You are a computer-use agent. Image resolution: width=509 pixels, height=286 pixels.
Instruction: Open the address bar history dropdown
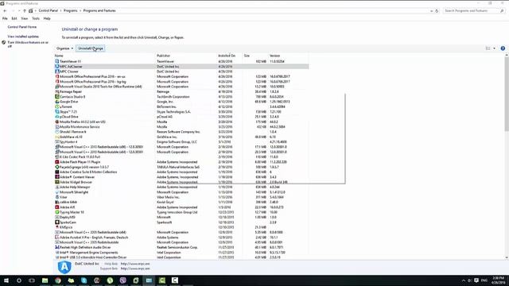coord(431,10)
